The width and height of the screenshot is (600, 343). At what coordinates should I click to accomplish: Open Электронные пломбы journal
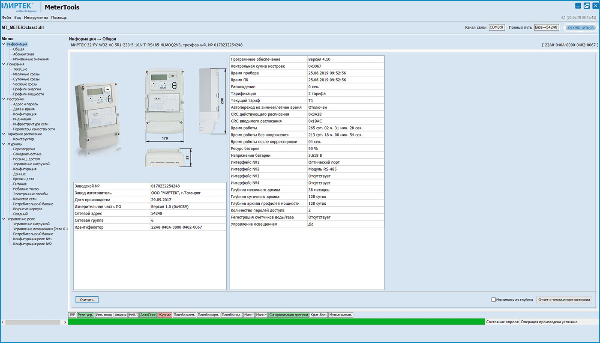click(30, 194)
